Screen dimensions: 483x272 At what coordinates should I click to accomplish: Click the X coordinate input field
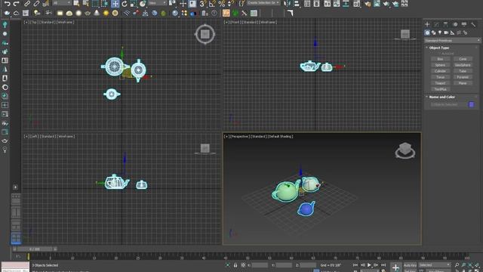coord(260,265)
